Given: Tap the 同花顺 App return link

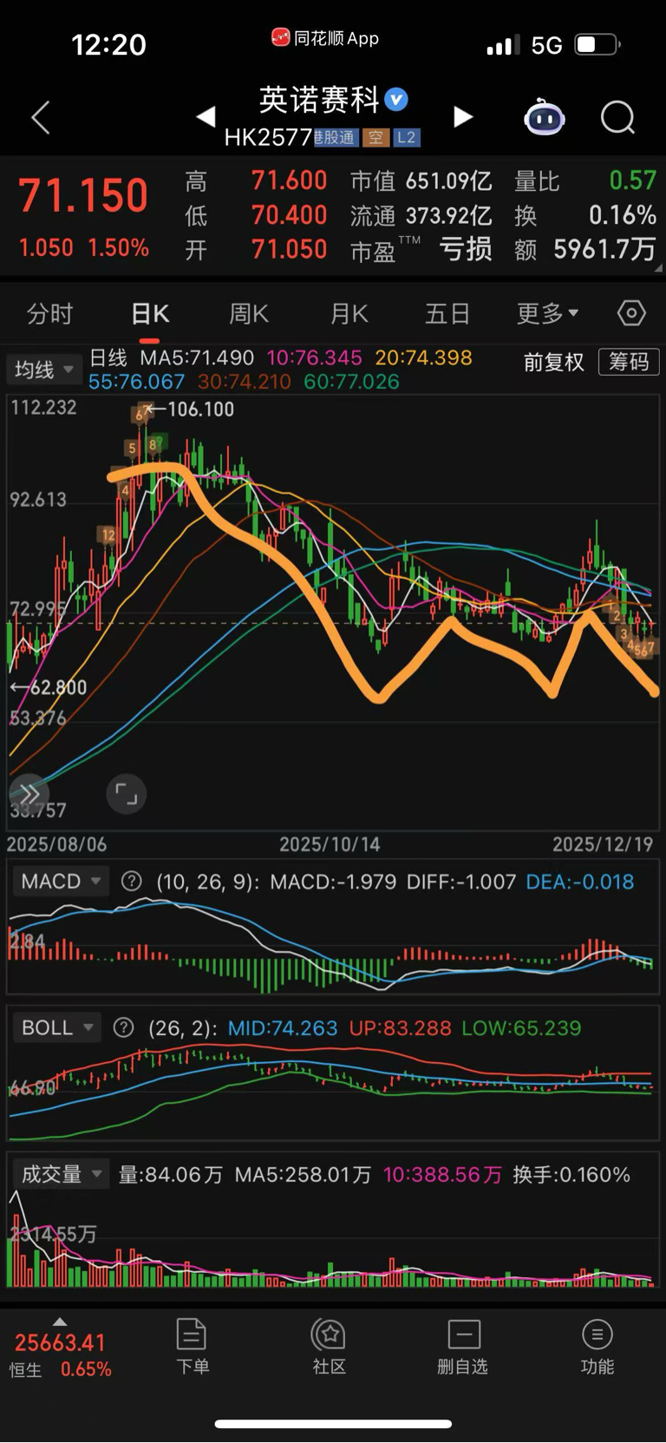Looking at the screenshot, I should pos(325,38).
